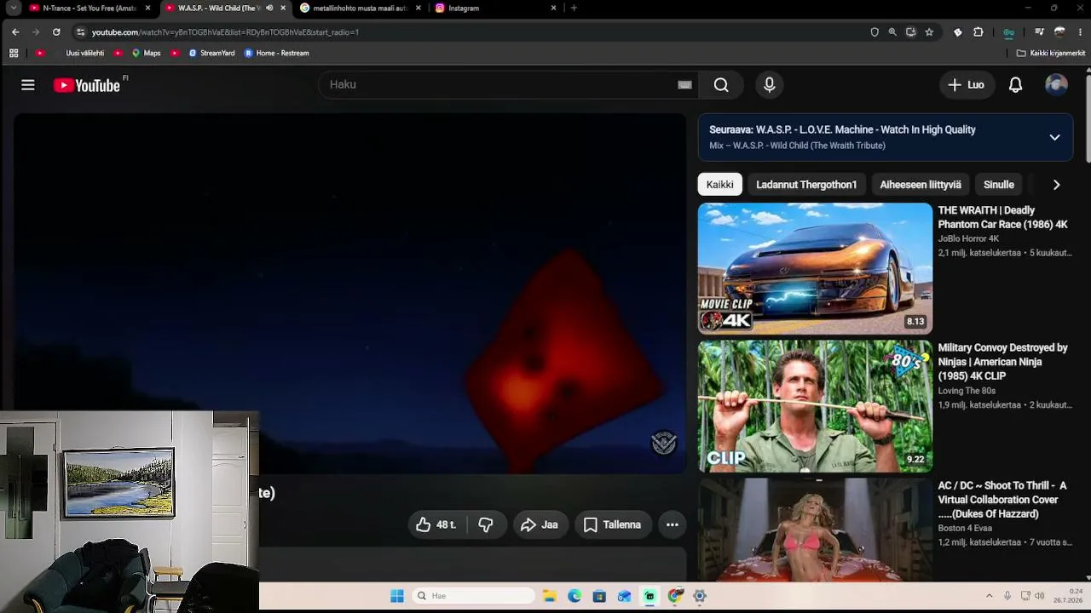Select the Aiheeseen liittyviä filter chip

click(x=921, y=185)
